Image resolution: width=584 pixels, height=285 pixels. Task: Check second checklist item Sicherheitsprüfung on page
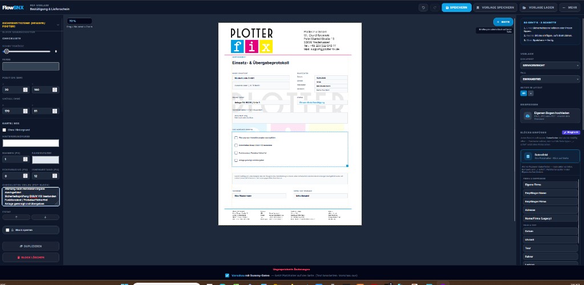pyautogui.click(x=236, y=145)
